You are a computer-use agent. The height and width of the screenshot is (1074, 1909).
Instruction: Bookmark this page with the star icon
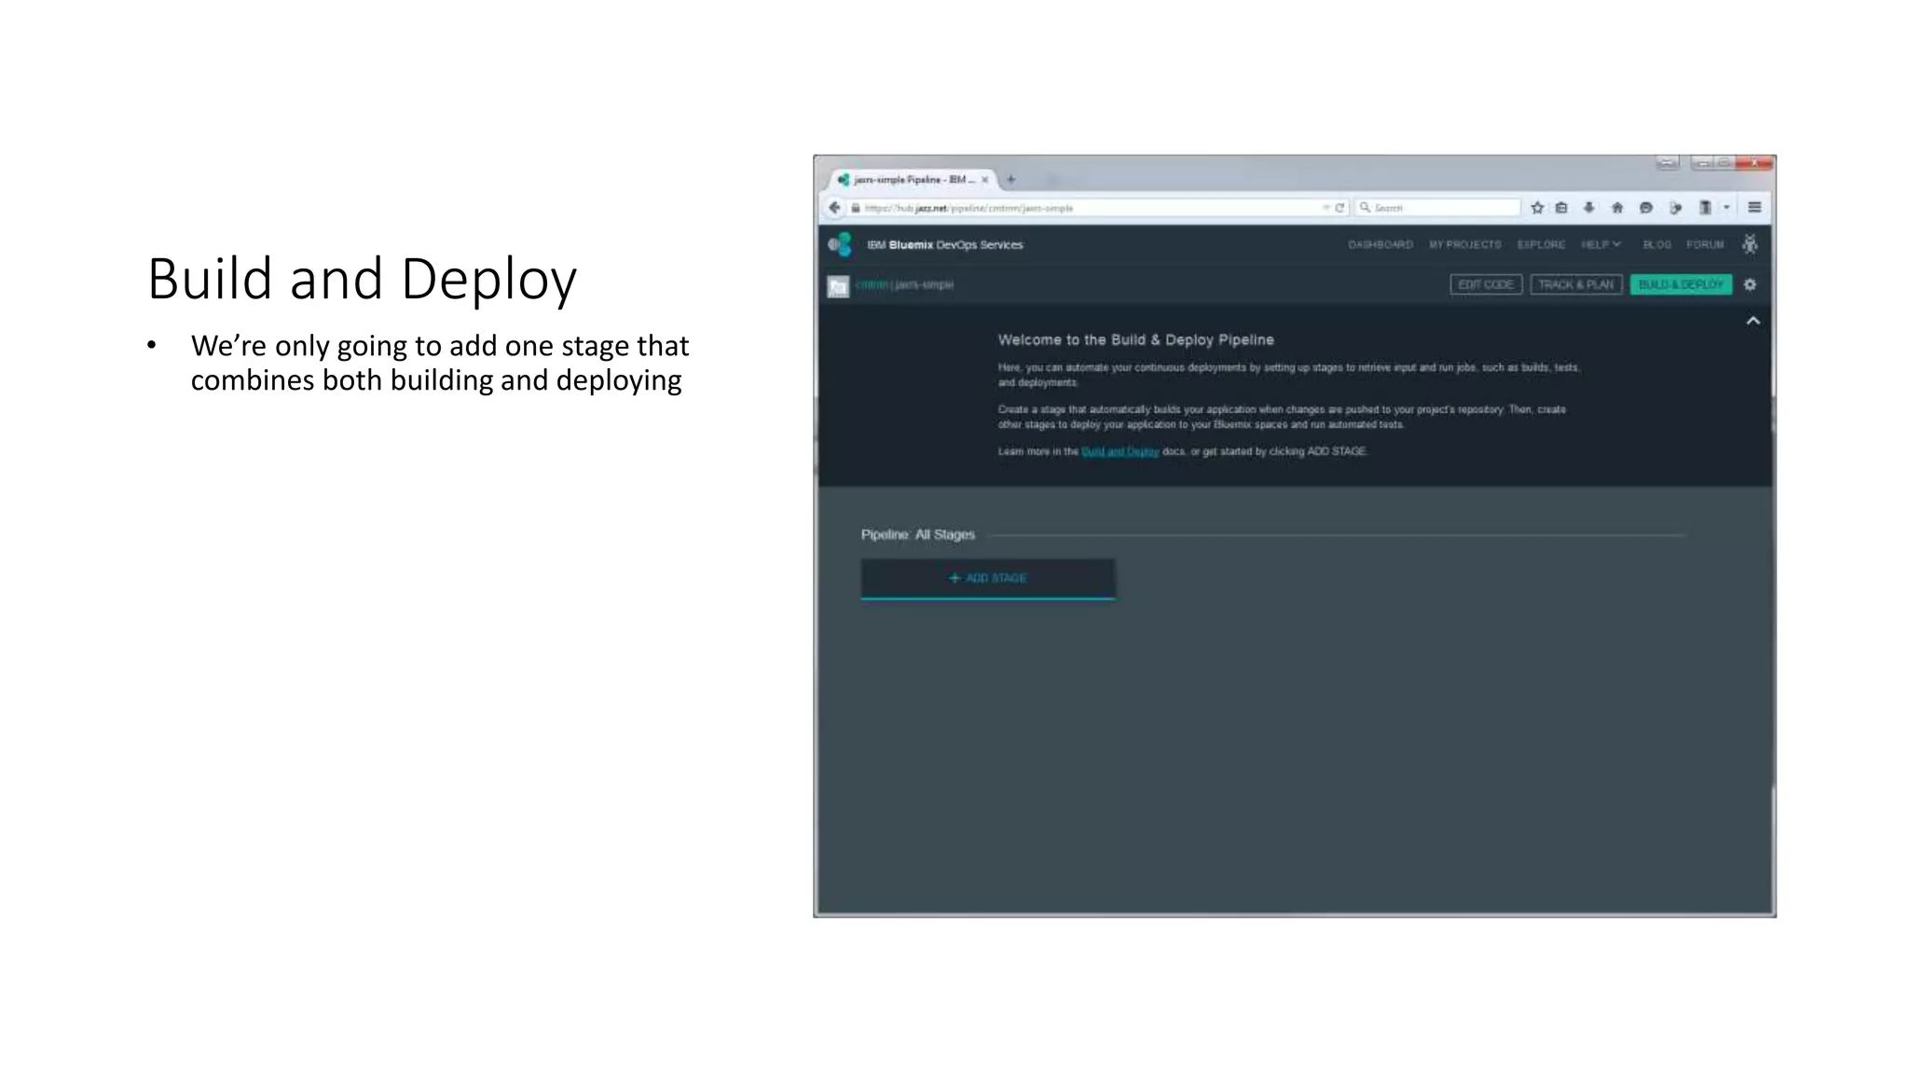click(1537, 208)
